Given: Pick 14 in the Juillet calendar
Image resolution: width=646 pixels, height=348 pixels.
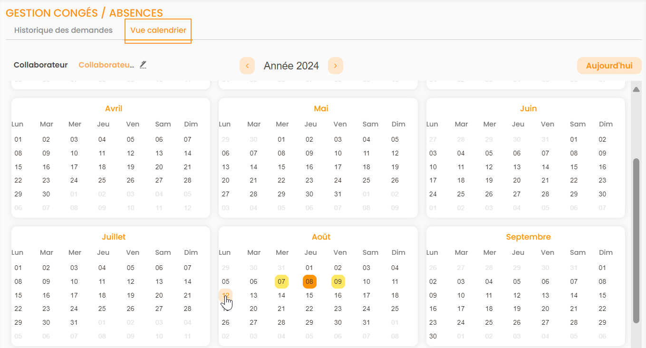Looking at the screenshot, I should [x=188, y=282].
